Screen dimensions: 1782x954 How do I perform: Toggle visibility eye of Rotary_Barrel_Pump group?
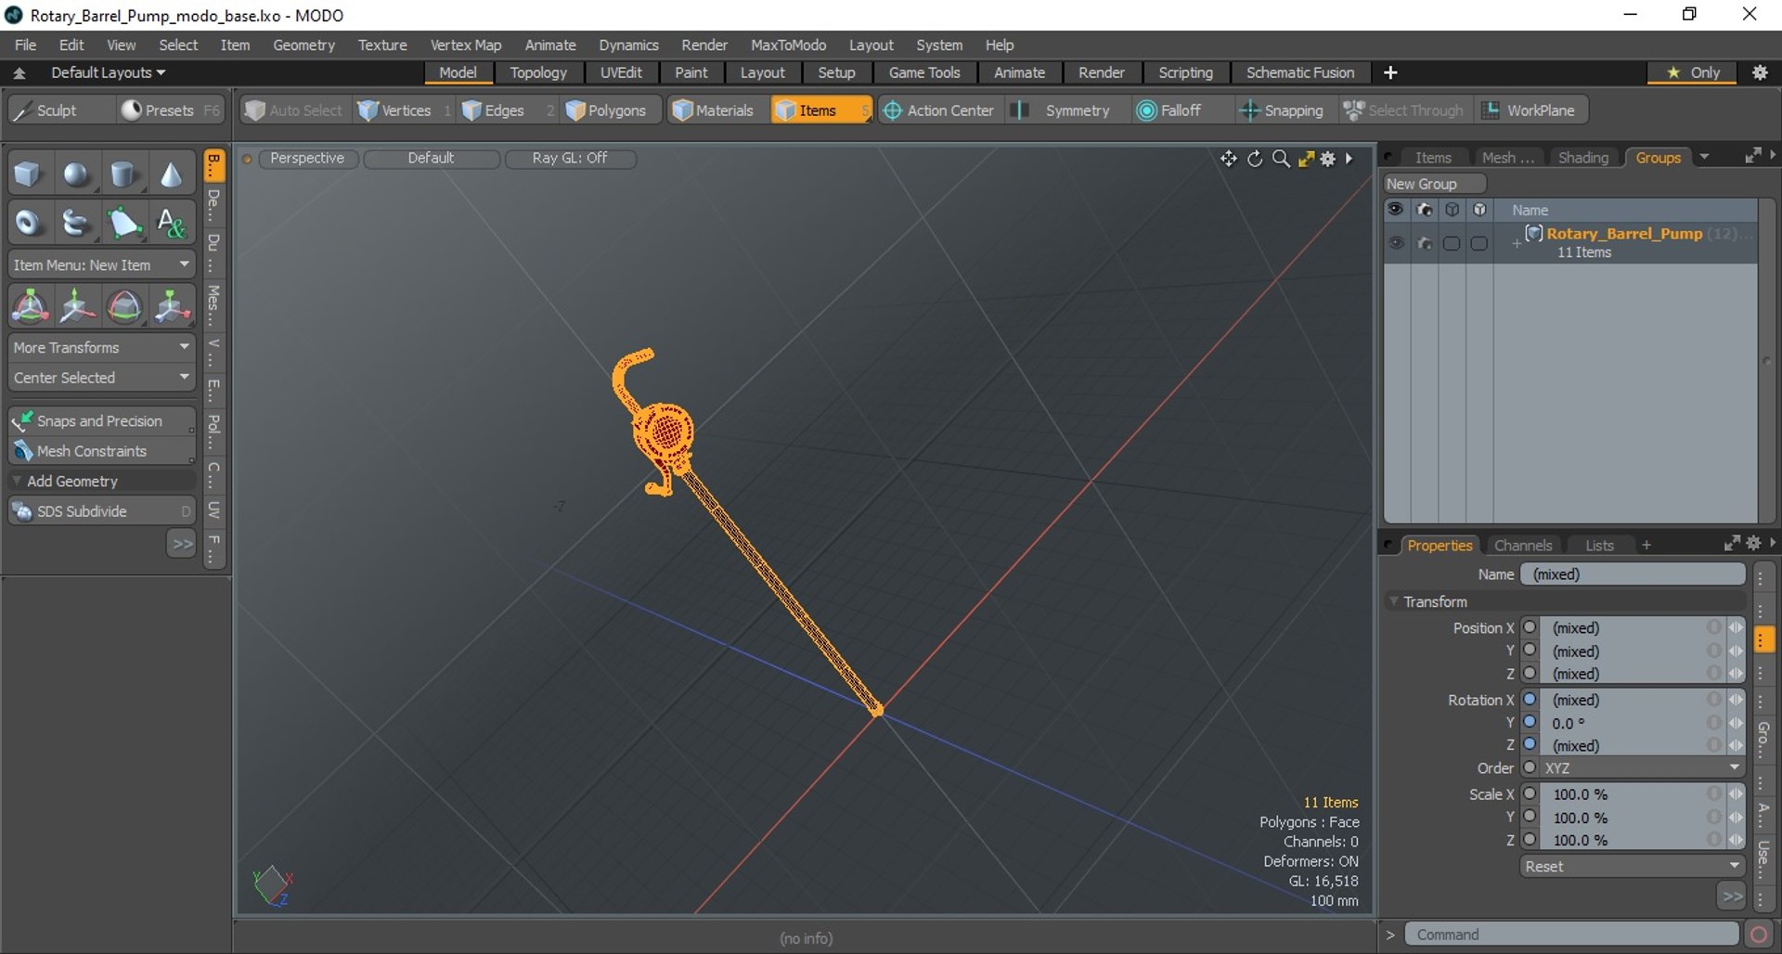pyautogui.click(x=1396, y=243)
